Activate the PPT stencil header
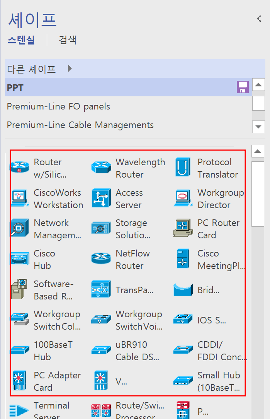270x419 pixels. tap(116, 87)
